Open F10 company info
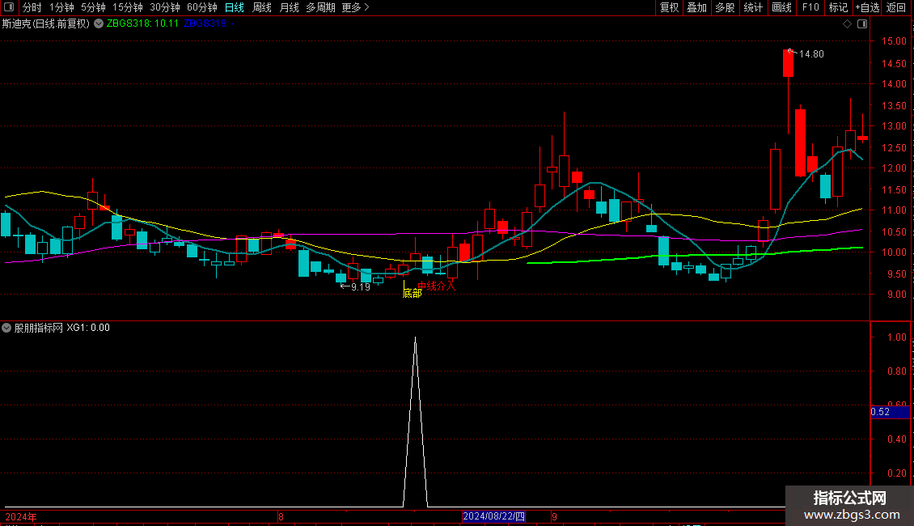914x526 pixels. click(x=810, y=7)
